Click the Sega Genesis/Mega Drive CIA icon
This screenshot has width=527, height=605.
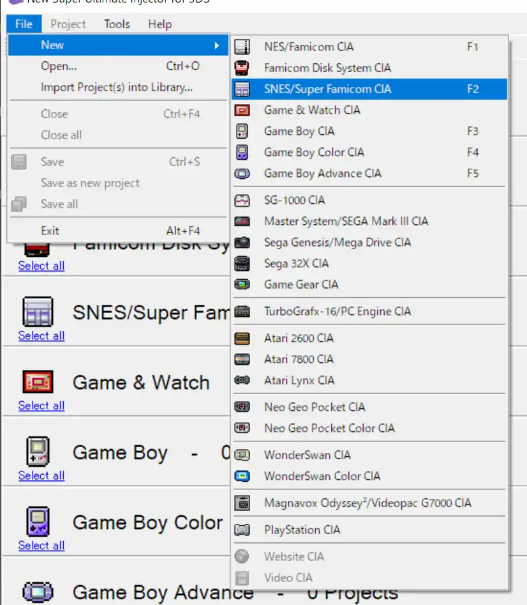242,242
